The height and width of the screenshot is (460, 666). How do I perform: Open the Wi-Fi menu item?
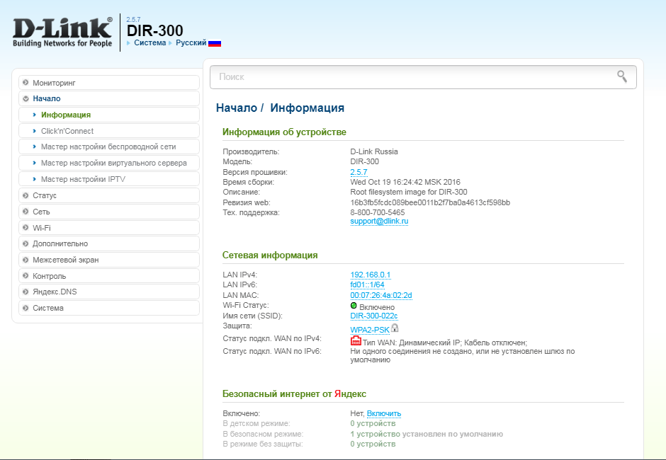(109, 227)
